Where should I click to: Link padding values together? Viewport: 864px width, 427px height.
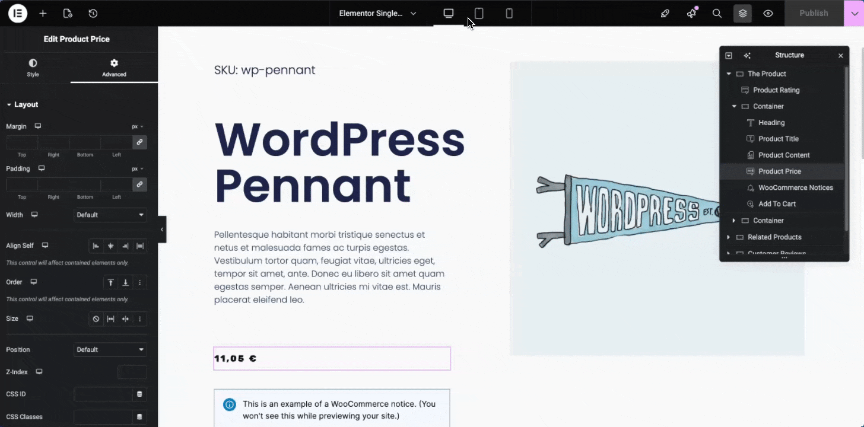coord(139,184)
